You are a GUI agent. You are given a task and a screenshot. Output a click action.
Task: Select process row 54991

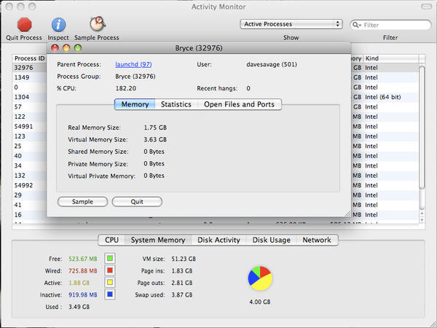(30, 127)
